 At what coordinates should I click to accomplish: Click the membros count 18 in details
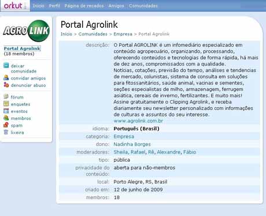[x=117, y=197]
